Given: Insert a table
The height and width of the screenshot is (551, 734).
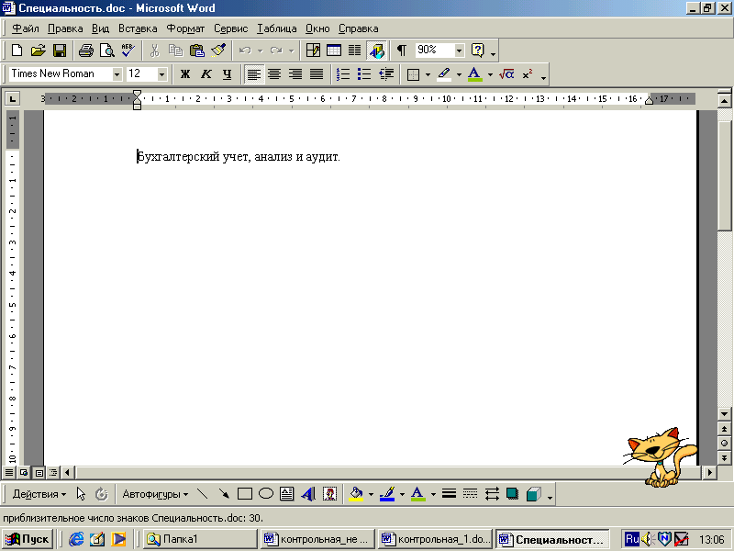Looking at the screenshot, I should click(x=334, y=51).
